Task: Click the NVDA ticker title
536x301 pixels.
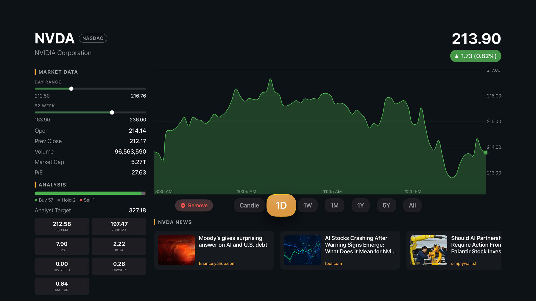Action: pyautogui.click(x=54, y=38)
